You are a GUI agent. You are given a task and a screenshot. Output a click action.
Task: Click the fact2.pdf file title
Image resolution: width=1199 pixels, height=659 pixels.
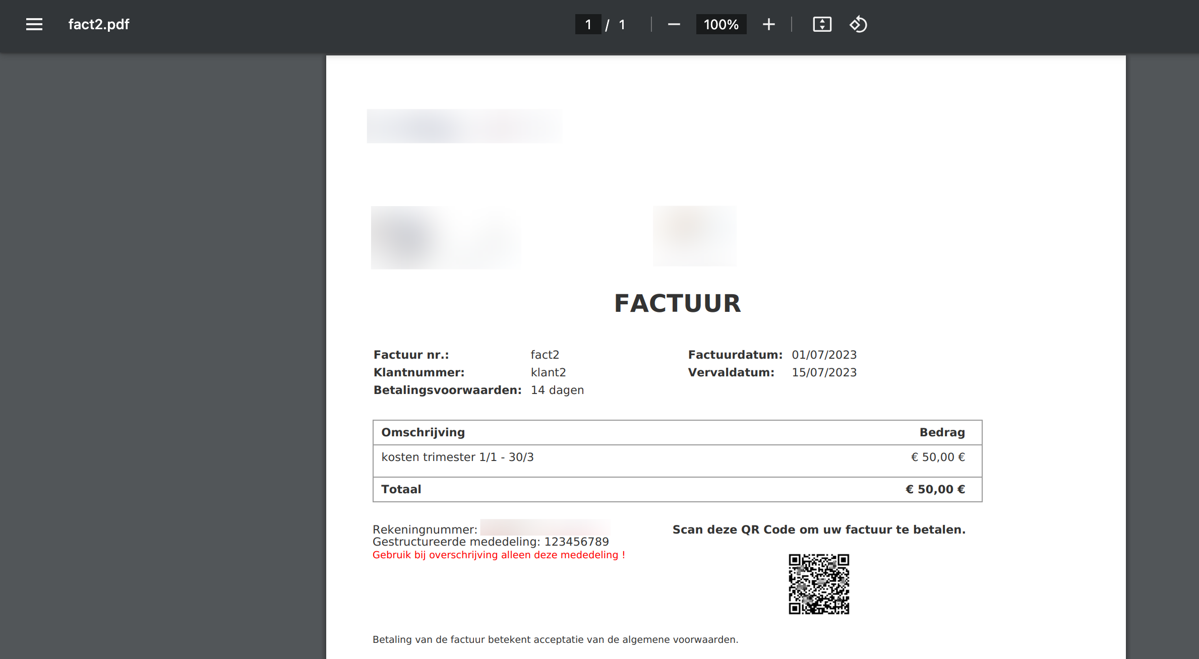[x=99, y=24]
